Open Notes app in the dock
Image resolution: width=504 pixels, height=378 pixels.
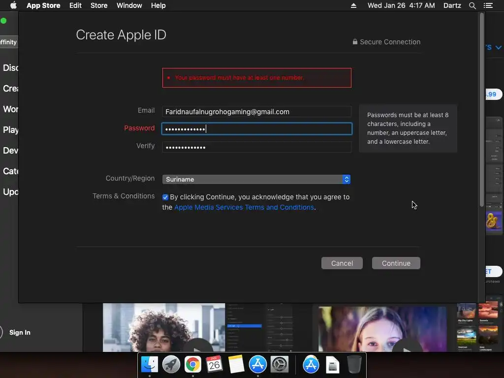tap(236, 365)
